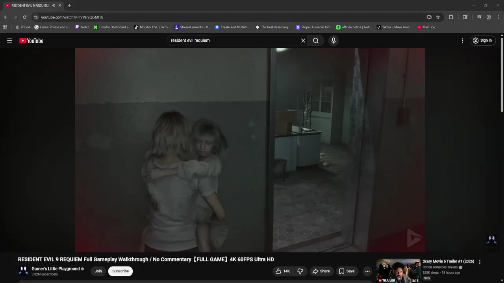The height and width of the screenshot is (283, 504).
Task: Go to YouTube home via logo
Action: click(x=31, y=40)
